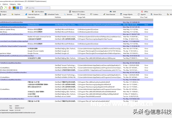Open the Network Providers tab

[x=77, y=12]
